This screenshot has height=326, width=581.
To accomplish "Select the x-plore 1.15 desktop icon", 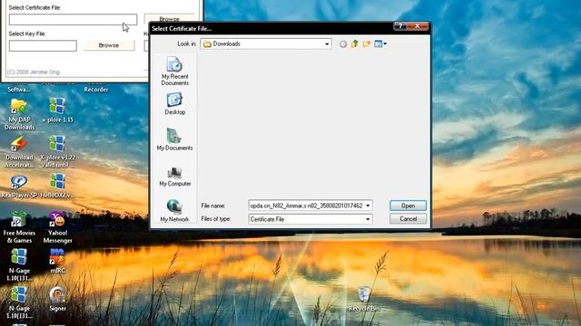I will pyautogui.click(x=57, y=110).
